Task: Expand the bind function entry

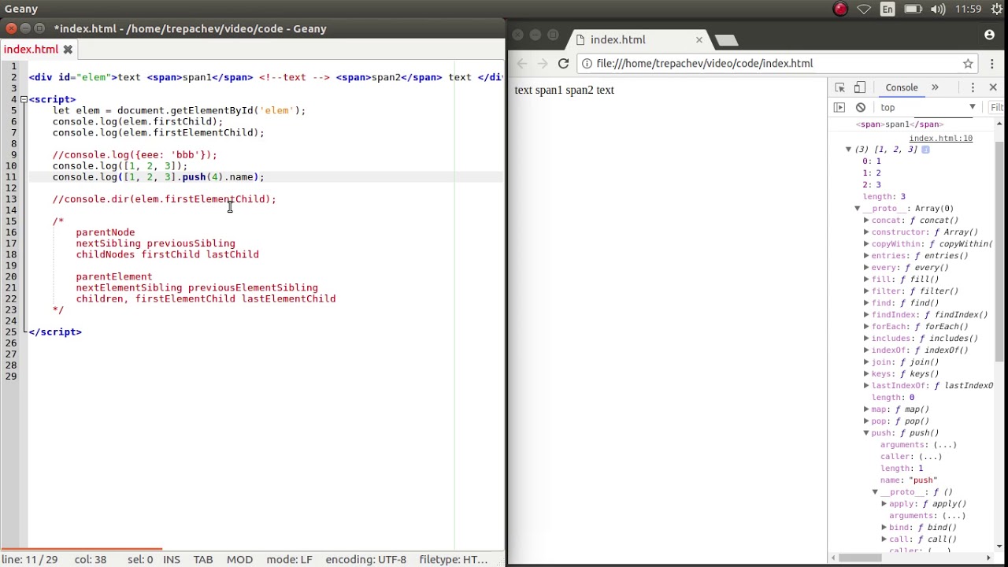Action: coord(884,528)
